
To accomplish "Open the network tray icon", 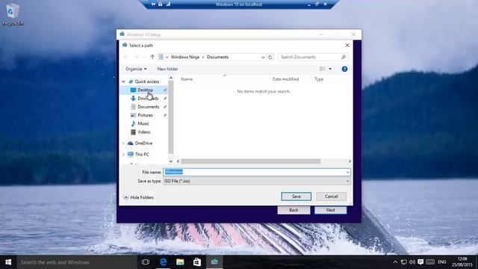I will [404, 262].
